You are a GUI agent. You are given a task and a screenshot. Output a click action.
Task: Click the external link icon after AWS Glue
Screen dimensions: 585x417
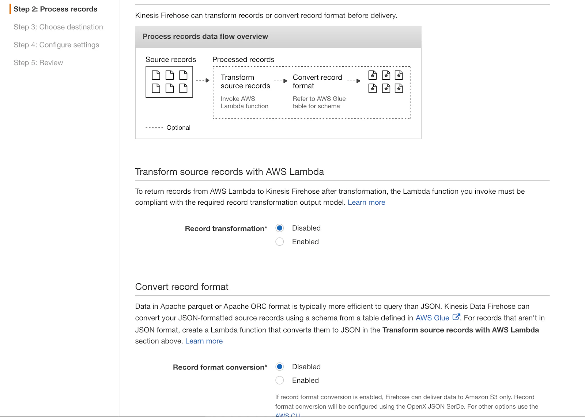(x=456, y=317)
